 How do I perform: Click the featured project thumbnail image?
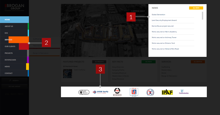click(67, 73)
